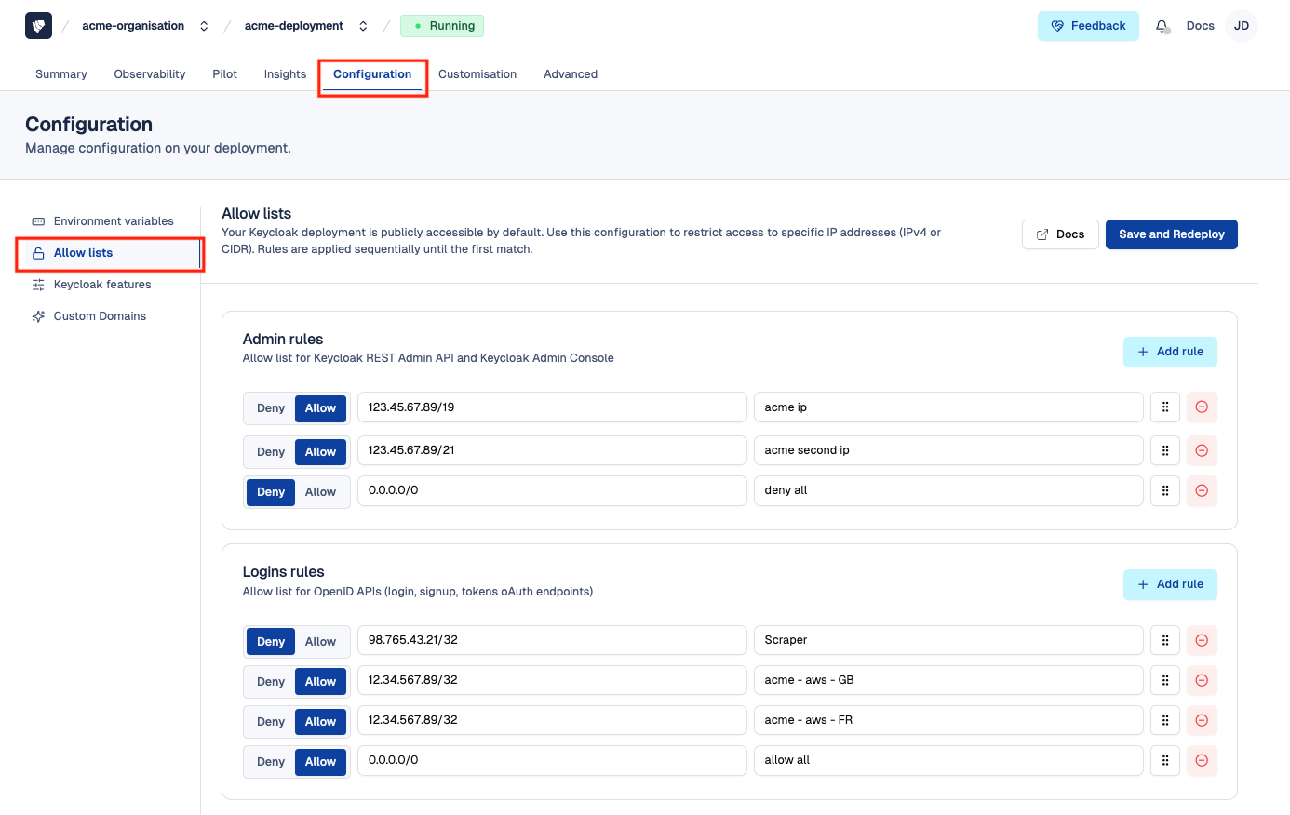This screenshot has width=1290, height=815.
Task: Remove the 'Scraper' login rule
Action: point(1202,640)
